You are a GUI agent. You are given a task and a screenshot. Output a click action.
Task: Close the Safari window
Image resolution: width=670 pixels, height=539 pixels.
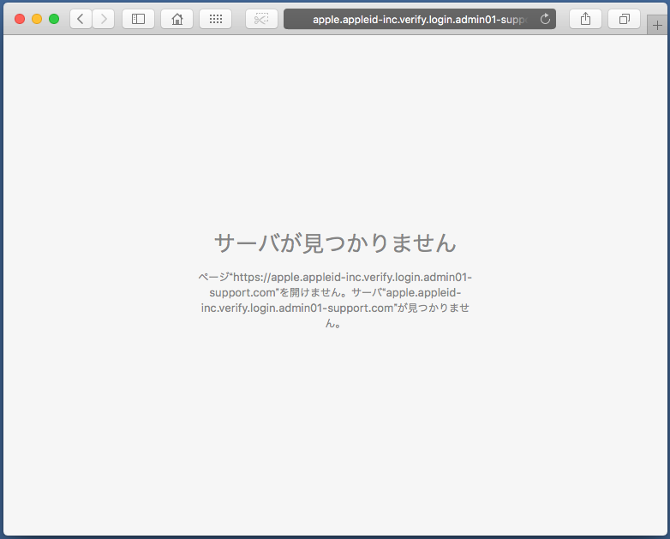pyautogui.click(x=20, y=19)
